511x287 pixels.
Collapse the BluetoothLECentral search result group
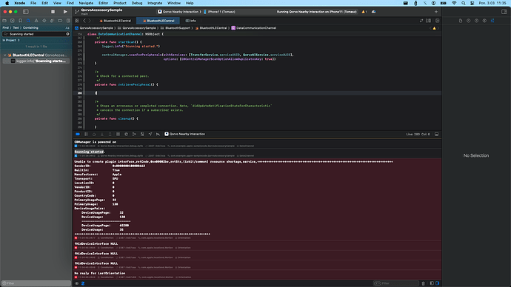(x=5, y=55)
